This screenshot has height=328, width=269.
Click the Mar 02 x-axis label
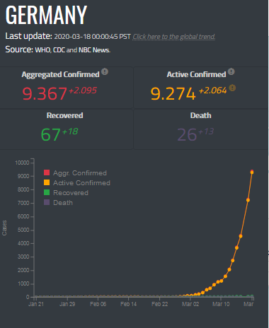(190, 304)
